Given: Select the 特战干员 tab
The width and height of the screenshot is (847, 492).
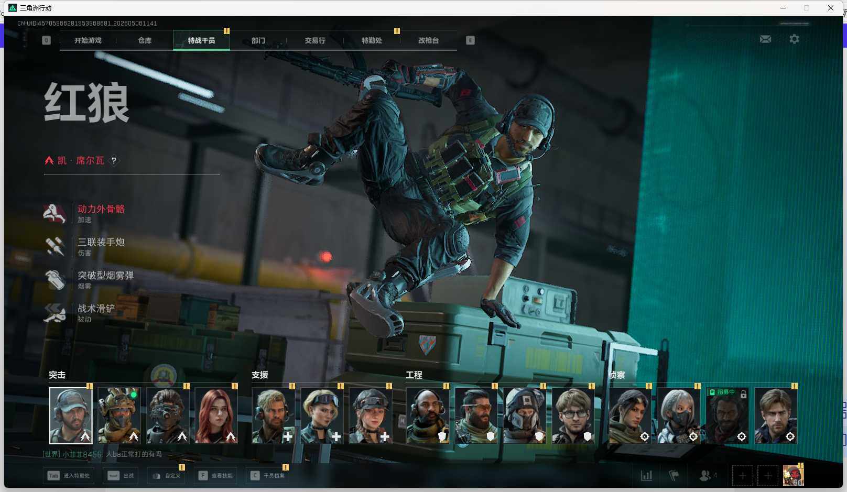Looking at the screenshot, I should 201,40.
